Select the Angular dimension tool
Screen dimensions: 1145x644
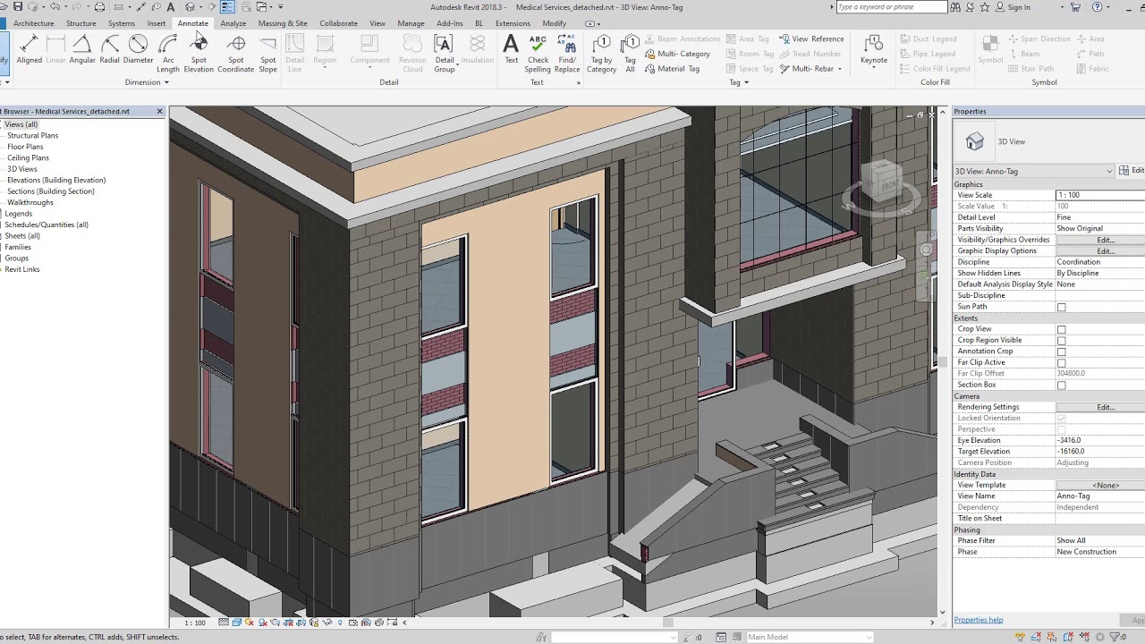(x=82, y=50)
